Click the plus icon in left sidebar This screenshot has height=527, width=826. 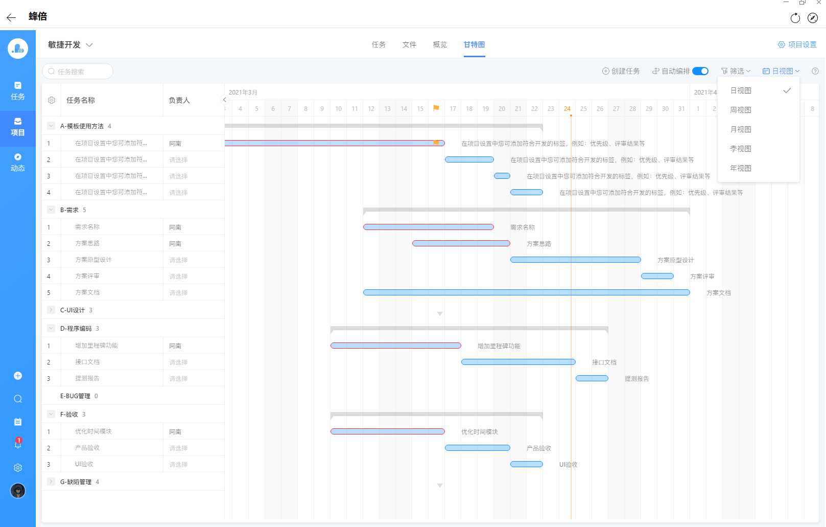(18, 376)
